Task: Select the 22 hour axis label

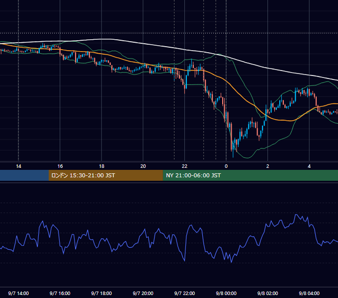Action: coord(184,166)
